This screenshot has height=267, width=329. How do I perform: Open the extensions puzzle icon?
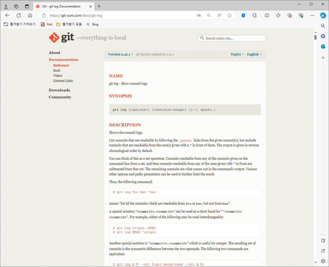tap(254, 15)
